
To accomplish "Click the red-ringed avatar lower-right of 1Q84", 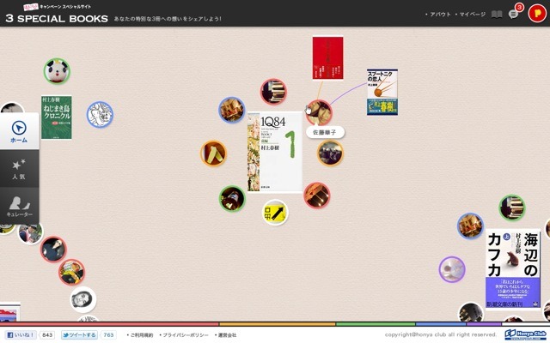I will pos(317,196).
